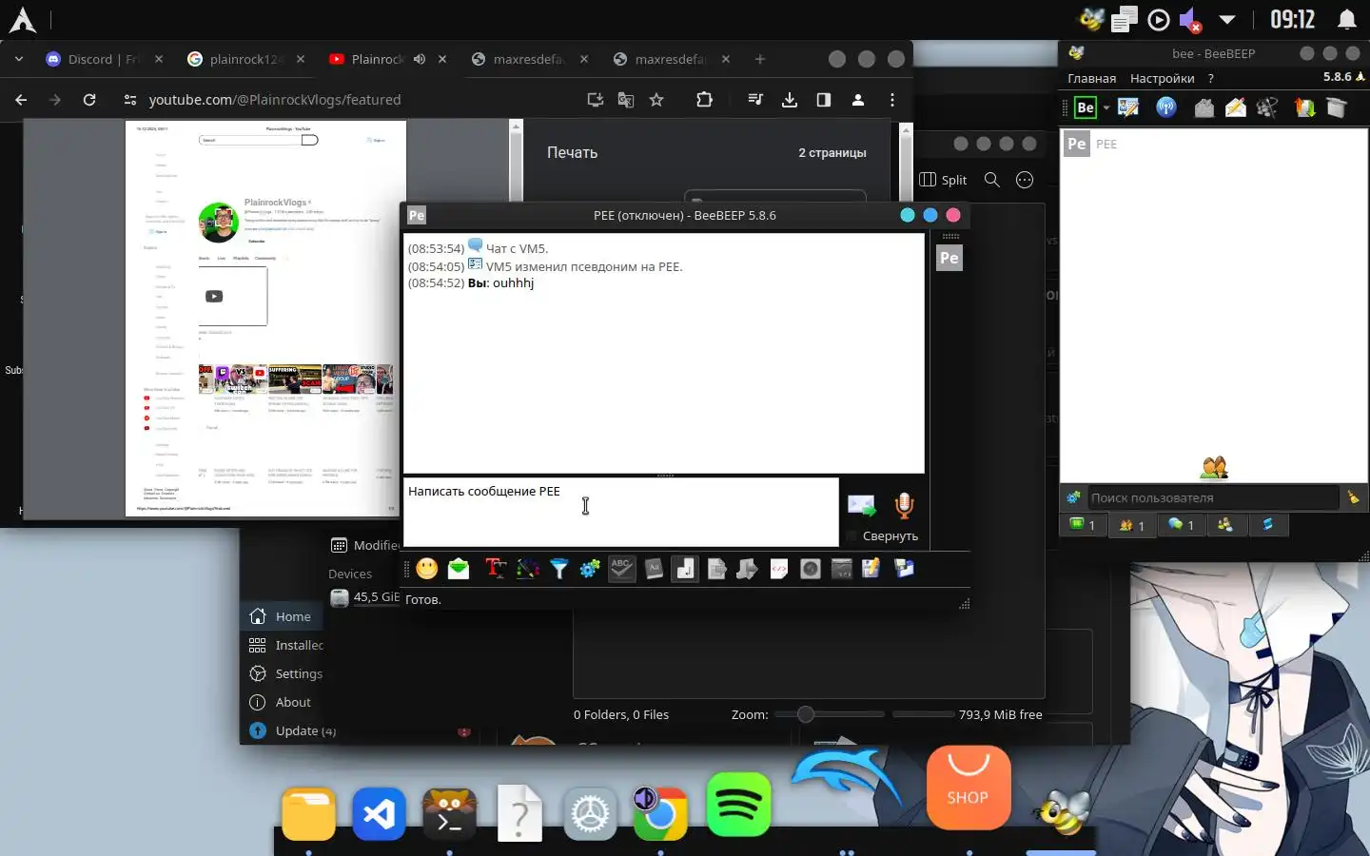Bookmark the page with the star icon
Screen dimensions: 1370x856
[656, 99]
